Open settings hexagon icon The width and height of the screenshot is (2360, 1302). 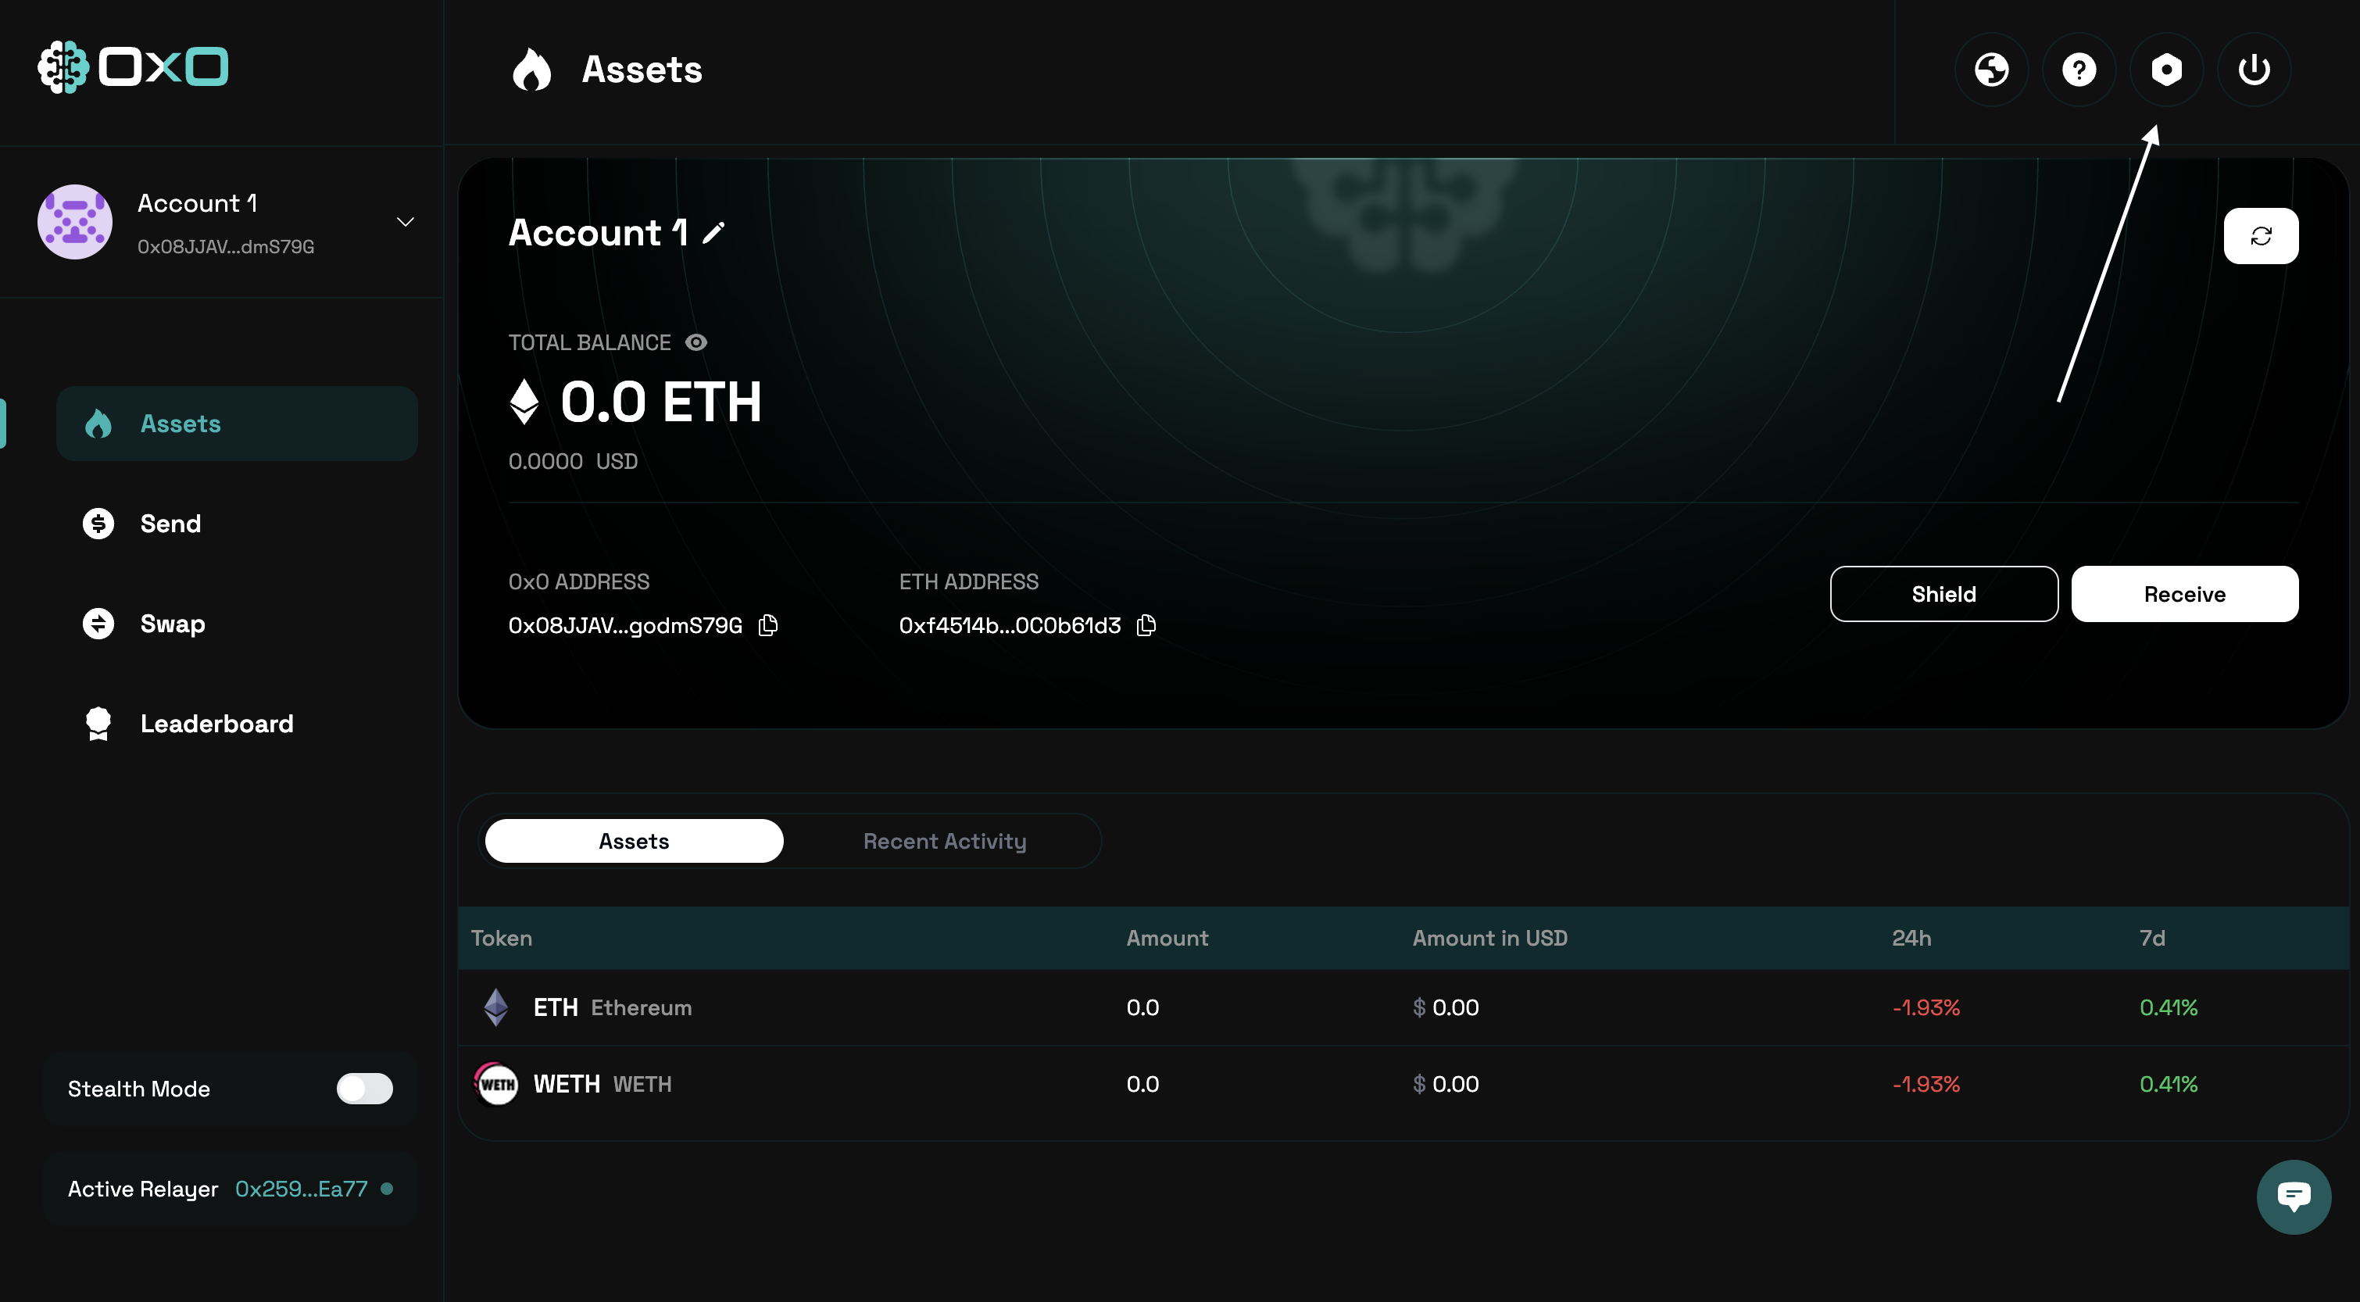click(x=2165, y=70)
